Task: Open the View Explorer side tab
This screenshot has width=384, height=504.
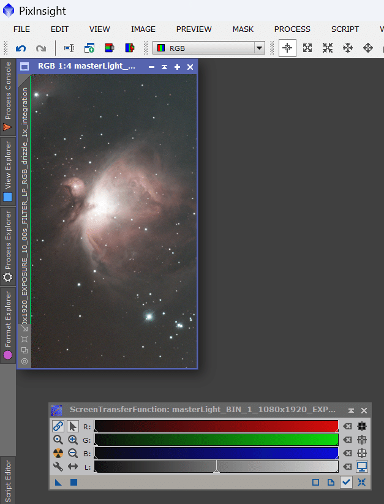Action: (8, 172)
